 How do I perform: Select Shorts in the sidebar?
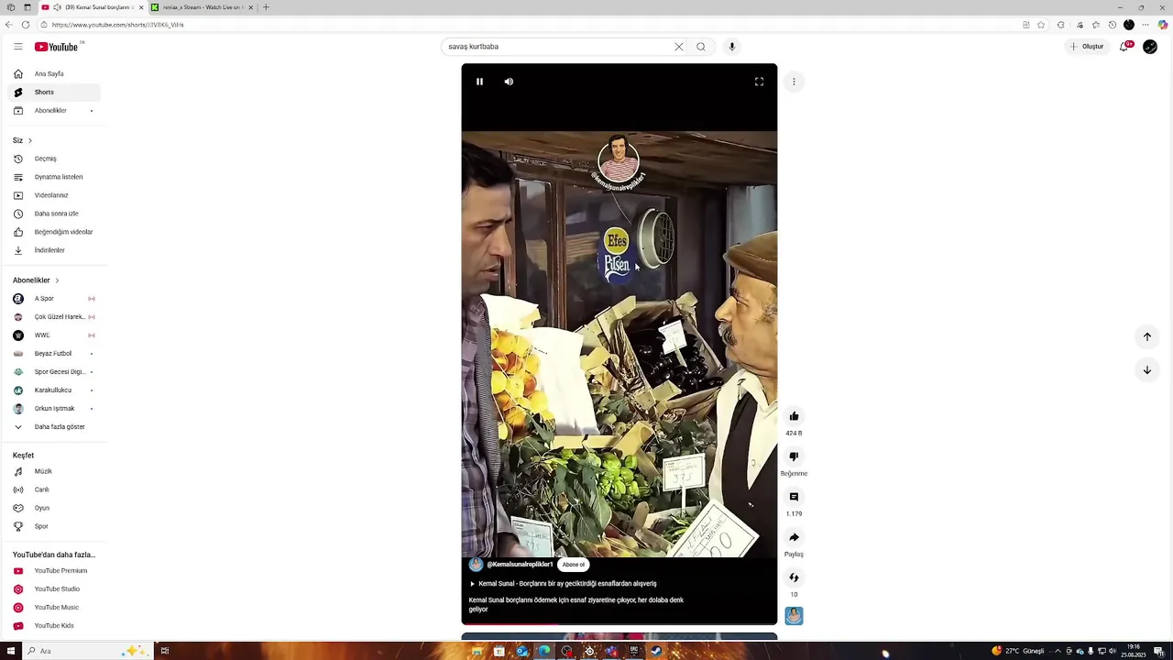click(55, 92)
